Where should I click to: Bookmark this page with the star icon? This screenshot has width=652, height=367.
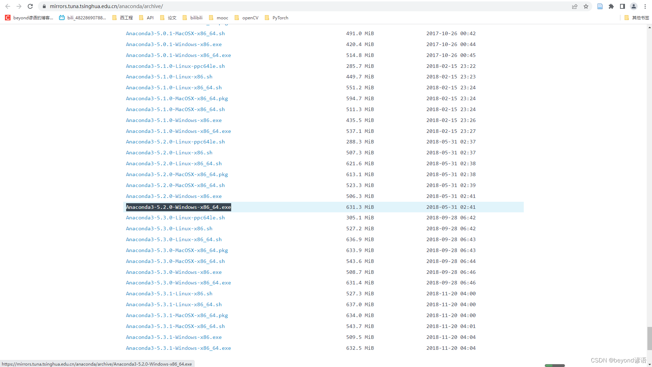click(x=586, y=6)
